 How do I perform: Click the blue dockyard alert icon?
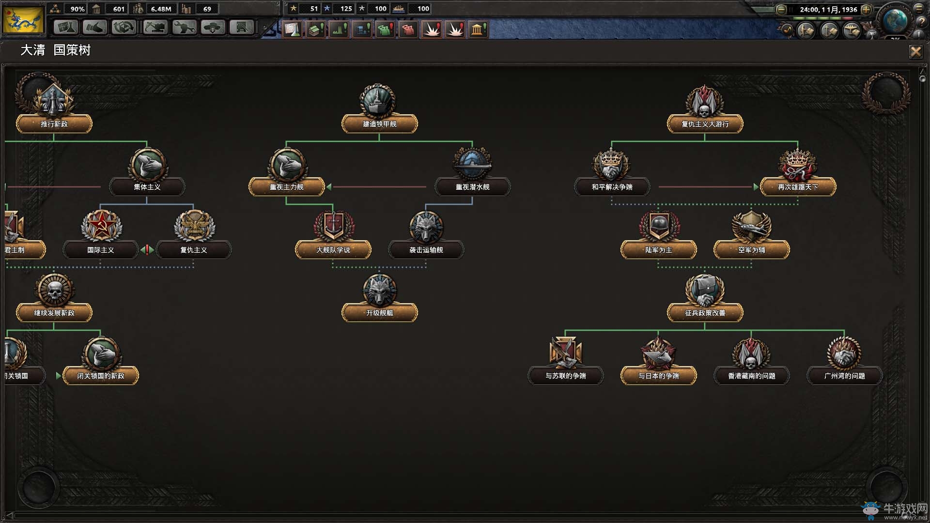click(x=362, y=30)
